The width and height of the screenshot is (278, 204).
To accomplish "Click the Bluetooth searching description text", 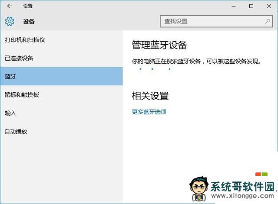I will pyautogui.click(x=197, y=61).
